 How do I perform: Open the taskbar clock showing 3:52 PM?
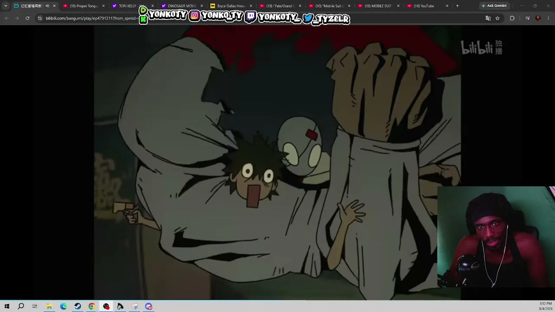[545, 306]
